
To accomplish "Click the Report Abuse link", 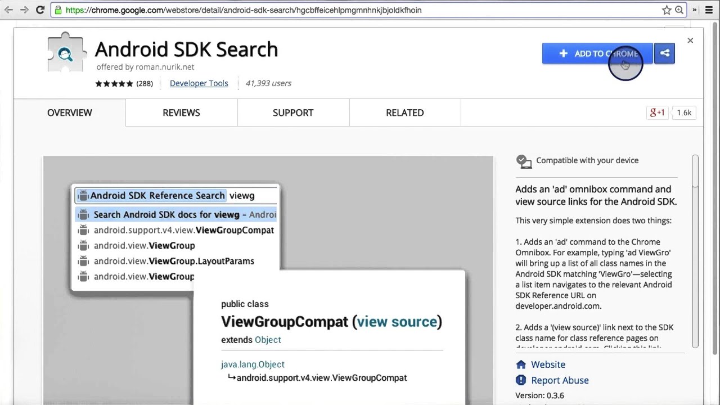I will (x=560, y=380).
